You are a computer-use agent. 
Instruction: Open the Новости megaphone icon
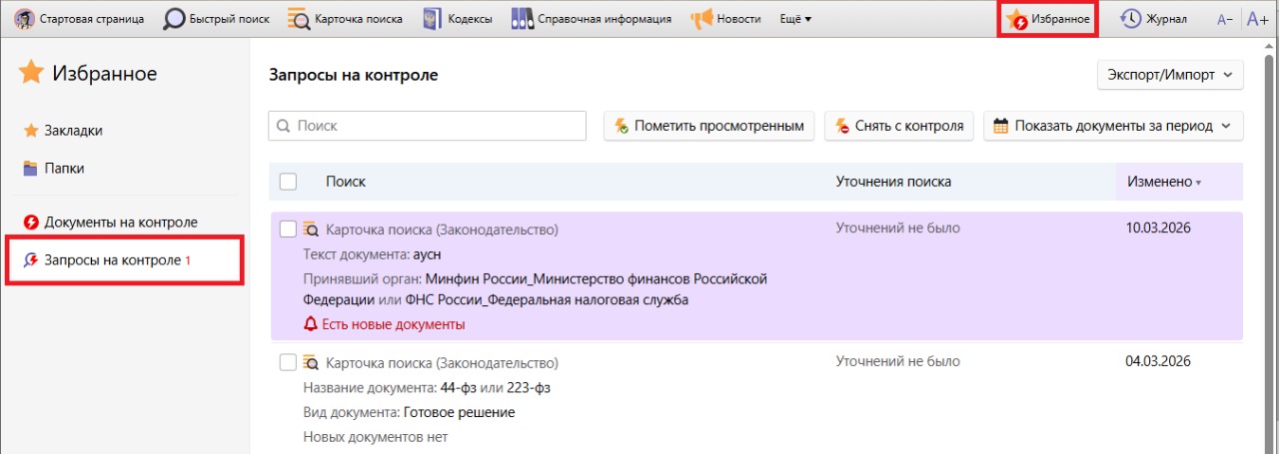(x=701, y=19)
